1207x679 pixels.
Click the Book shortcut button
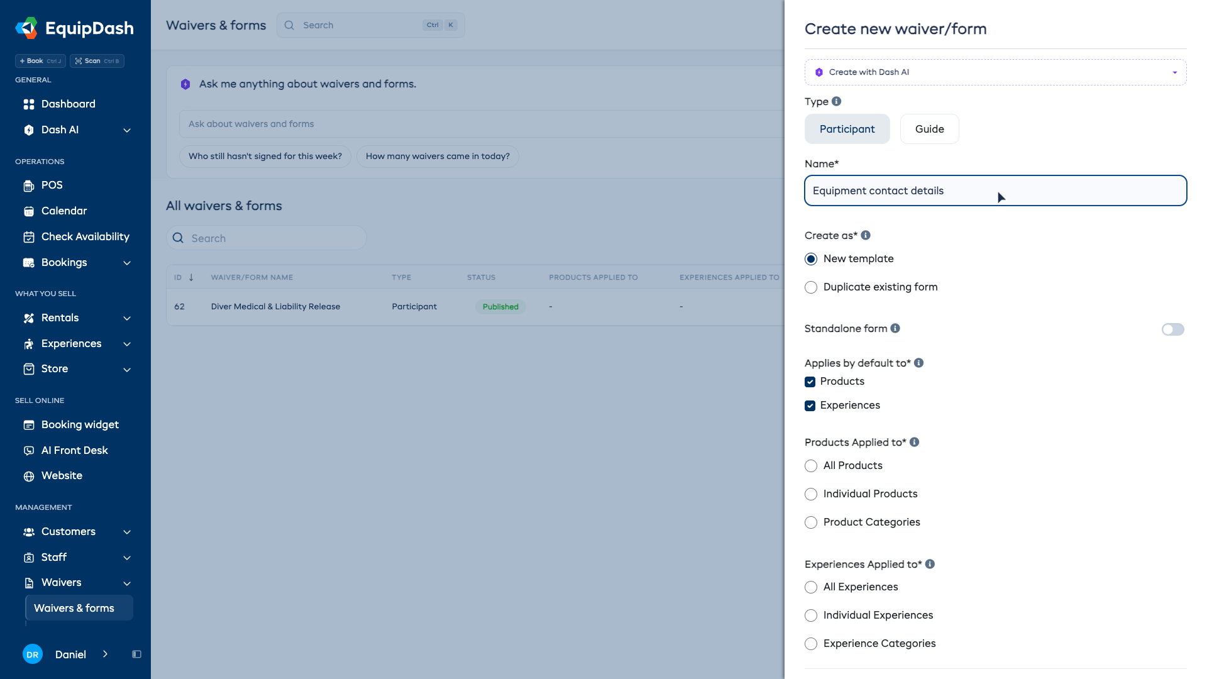click(x=40, y=61)
